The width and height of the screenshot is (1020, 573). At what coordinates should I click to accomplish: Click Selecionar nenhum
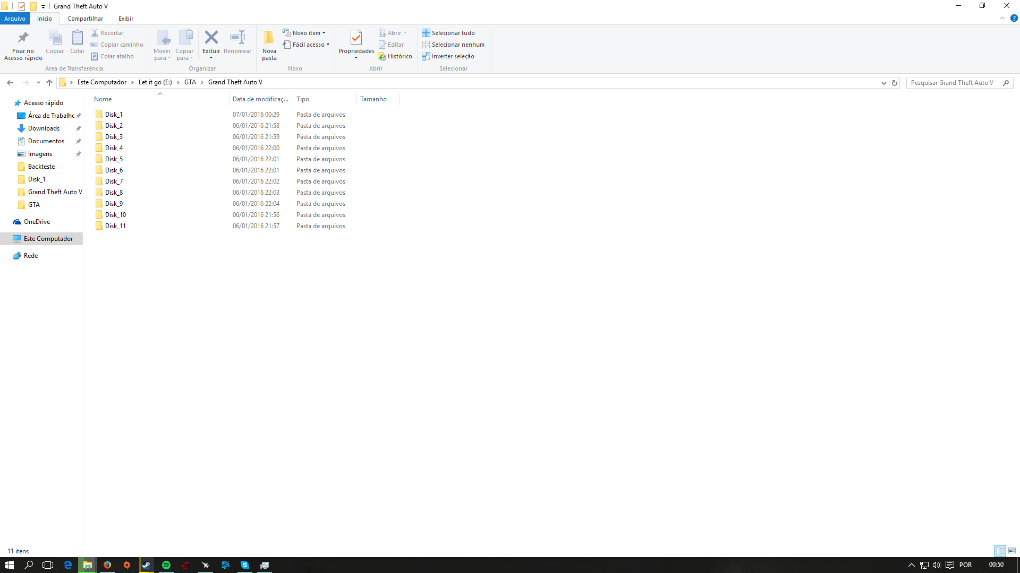tap(453, 45)
